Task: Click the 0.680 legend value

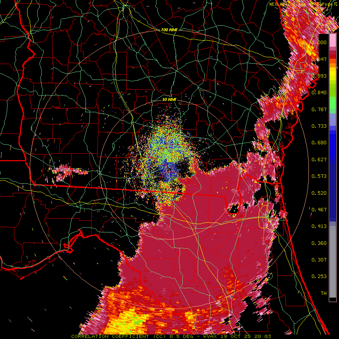Action: tap(319, 143)
